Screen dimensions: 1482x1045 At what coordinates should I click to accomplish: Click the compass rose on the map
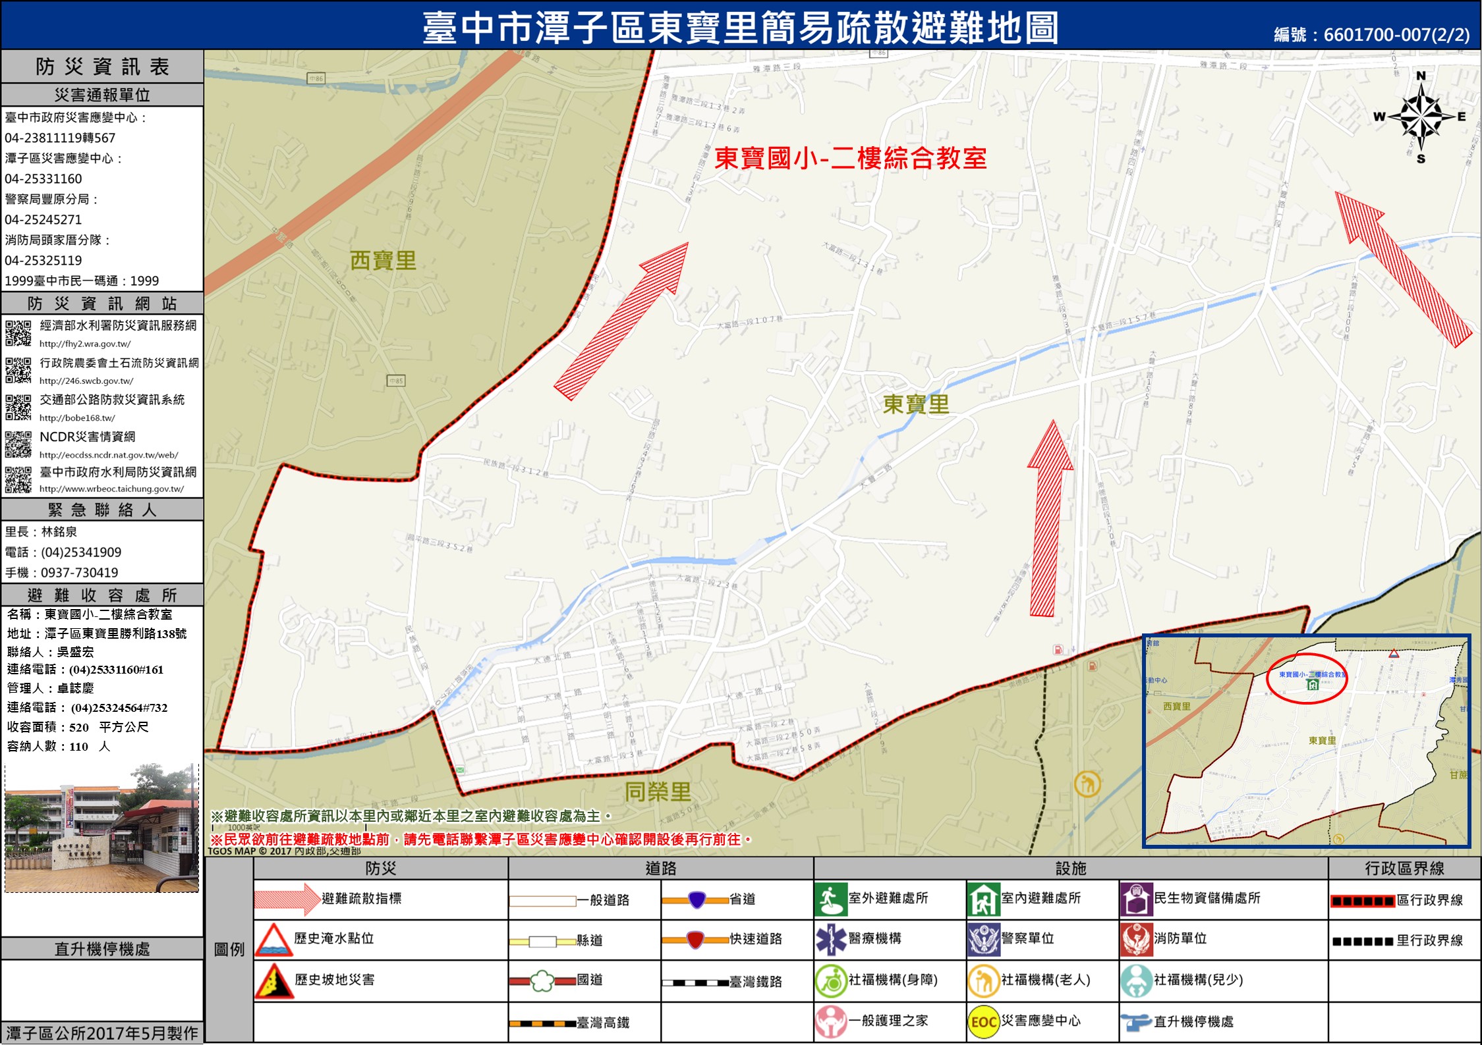pyautogui.click(x=1421, y=118)
